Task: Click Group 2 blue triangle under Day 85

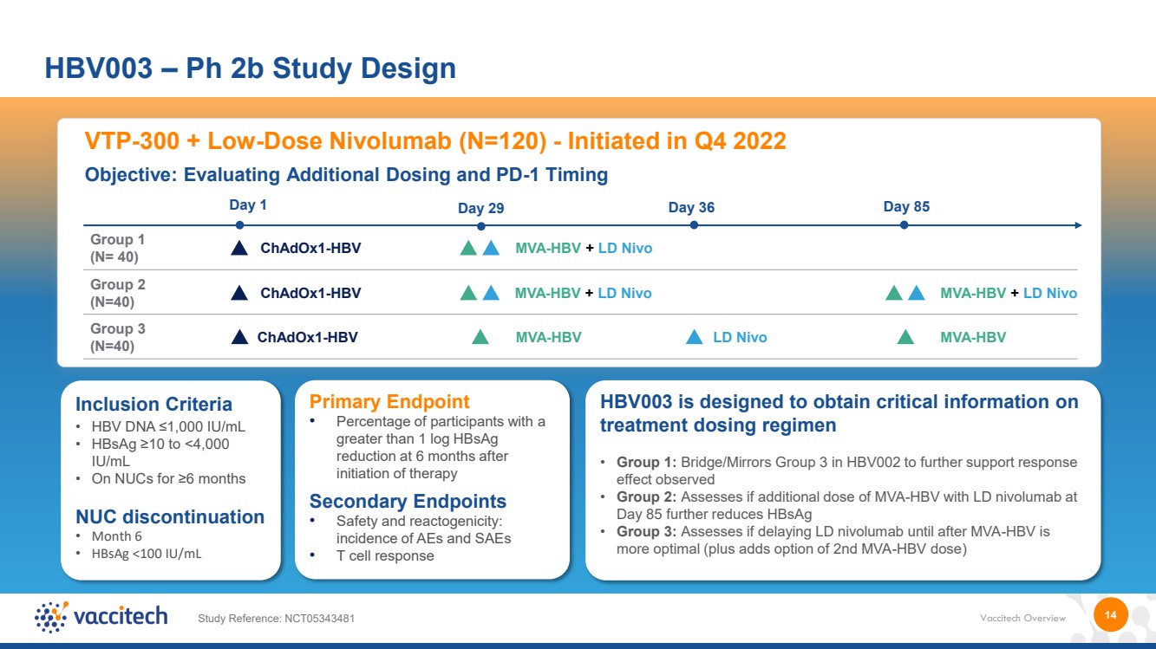Action: 917,293
